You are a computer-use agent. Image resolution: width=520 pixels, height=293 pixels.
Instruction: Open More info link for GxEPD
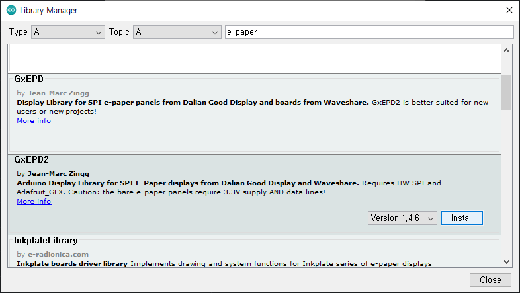point(34,121)
